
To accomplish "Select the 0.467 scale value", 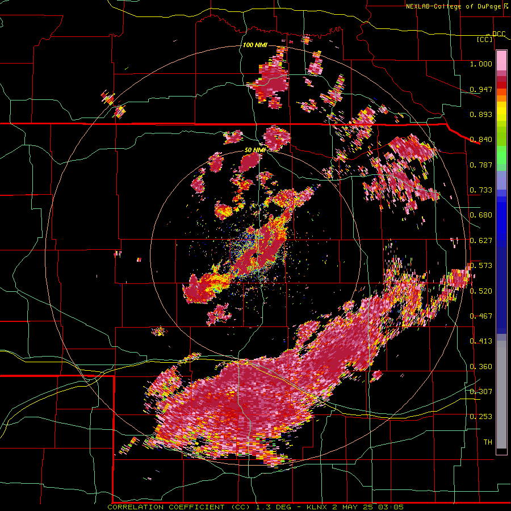I will [x=481, y=316].
